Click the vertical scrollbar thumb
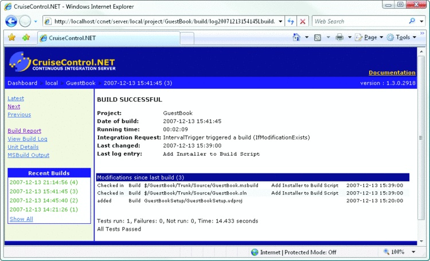Screen dimensions: 430x261 pyautogui.click(x=421, y=137)
